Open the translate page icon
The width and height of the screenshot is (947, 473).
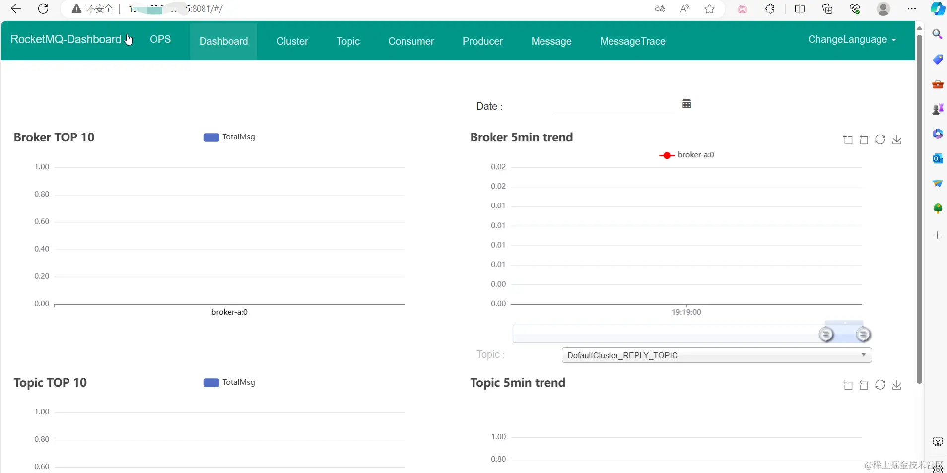point(660,9)
